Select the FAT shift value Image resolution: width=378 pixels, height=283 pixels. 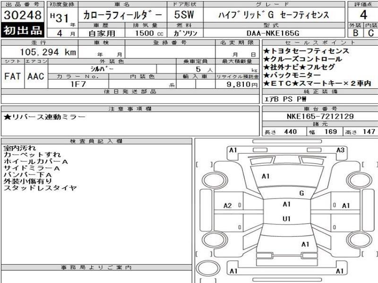tap(12, 76)
